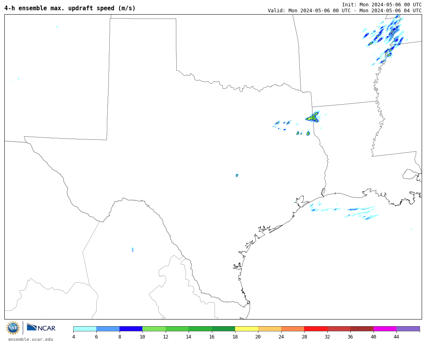426x344 pixels.
Task: Click the light cyan 4-6 color swatch
Action: 85,329
